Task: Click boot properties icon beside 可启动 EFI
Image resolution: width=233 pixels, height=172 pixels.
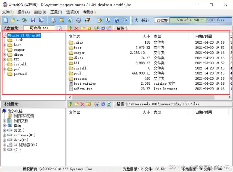Action: point(60,28)
